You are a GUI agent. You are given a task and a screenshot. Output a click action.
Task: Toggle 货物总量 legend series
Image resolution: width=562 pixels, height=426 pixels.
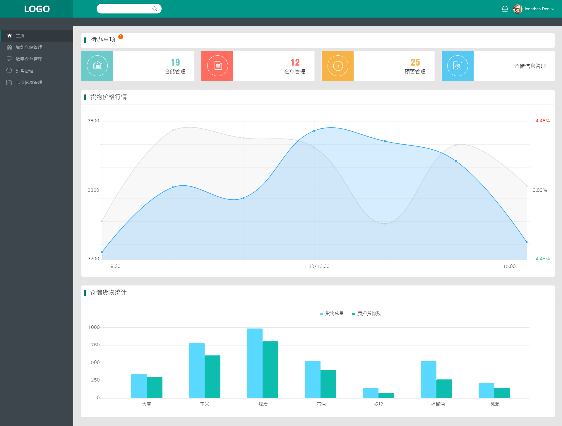tap(332, 314)
